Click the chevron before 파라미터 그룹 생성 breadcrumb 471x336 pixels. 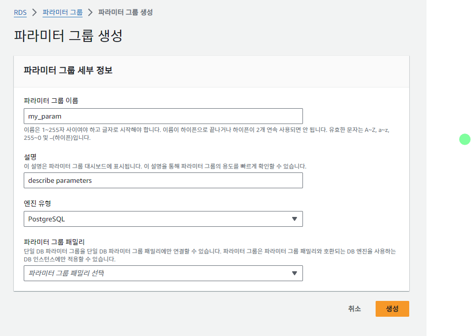tap(90, 12)
